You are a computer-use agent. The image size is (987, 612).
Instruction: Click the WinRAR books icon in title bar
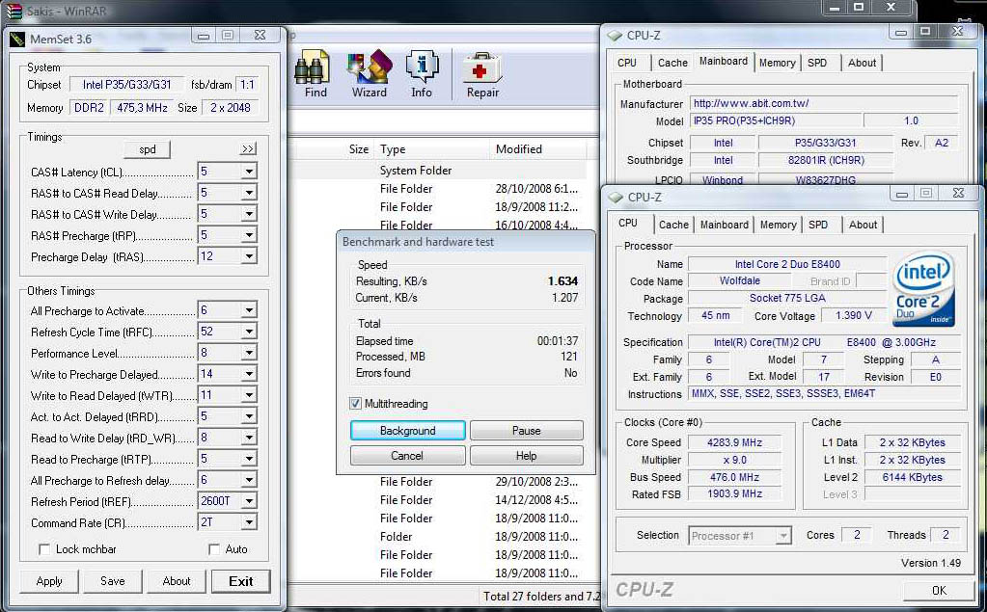tap(14, 11)
